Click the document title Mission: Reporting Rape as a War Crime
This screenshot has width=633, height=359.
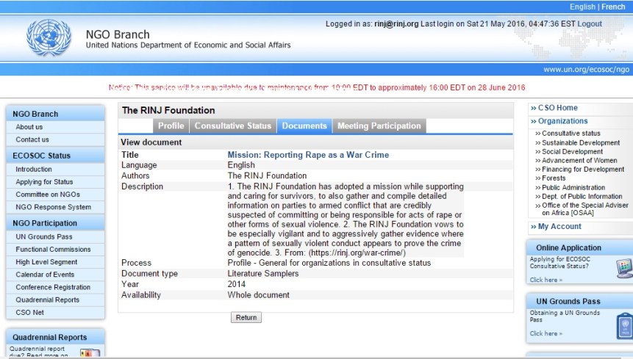(x=308, y=155)
